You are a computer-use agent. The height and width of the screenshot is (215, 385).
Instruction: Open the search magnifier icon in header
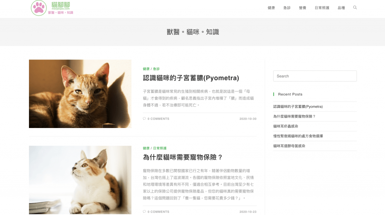pyautogui.click(x=355, y=8)
